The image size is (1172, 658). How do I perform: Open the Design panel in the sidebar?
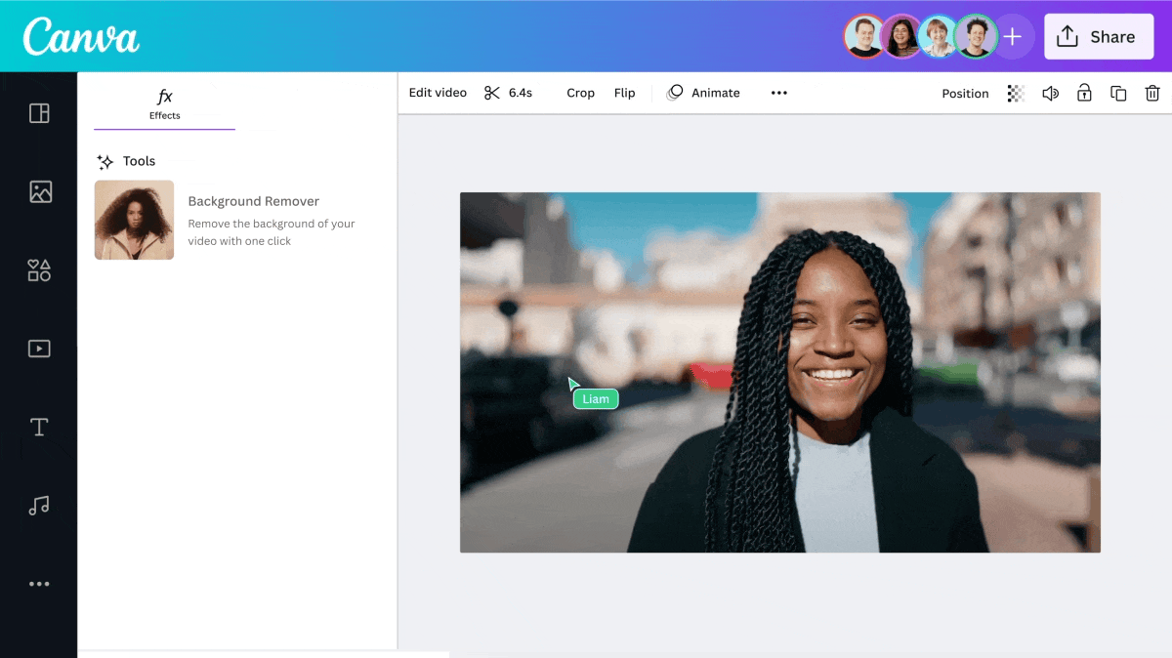39,113
